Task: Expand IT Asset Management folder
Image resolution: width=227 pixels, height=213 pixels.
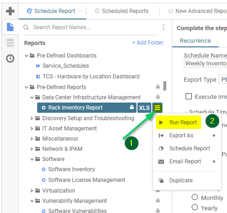Action: click(x=32, y=129)
